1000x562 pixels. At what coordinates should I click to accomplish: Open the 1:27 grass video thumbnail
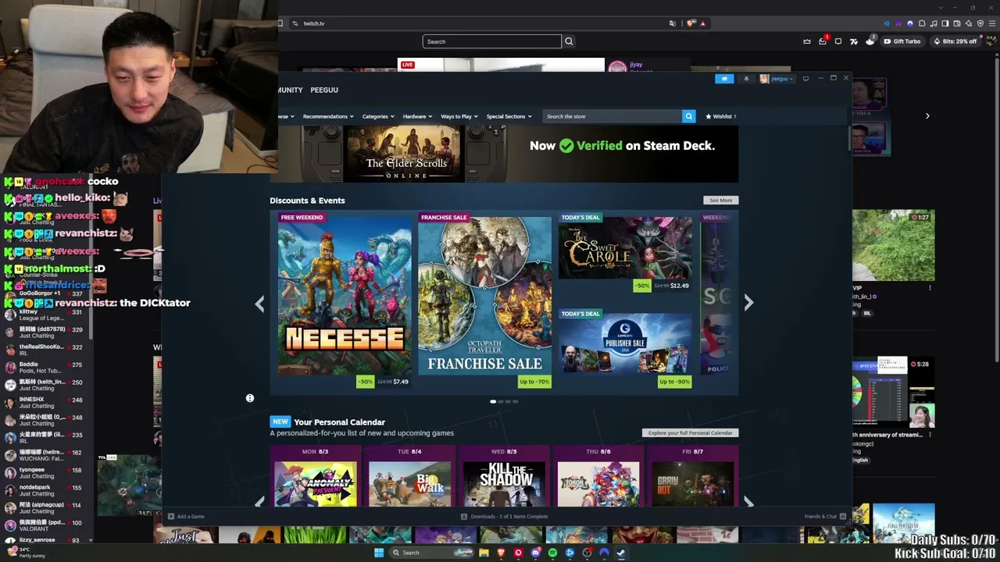(x=893, y=245)
